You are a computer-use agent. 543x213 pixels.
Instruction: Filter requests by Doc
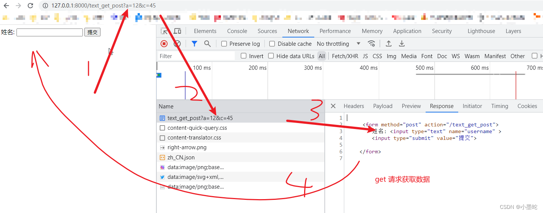coord(442,56)
